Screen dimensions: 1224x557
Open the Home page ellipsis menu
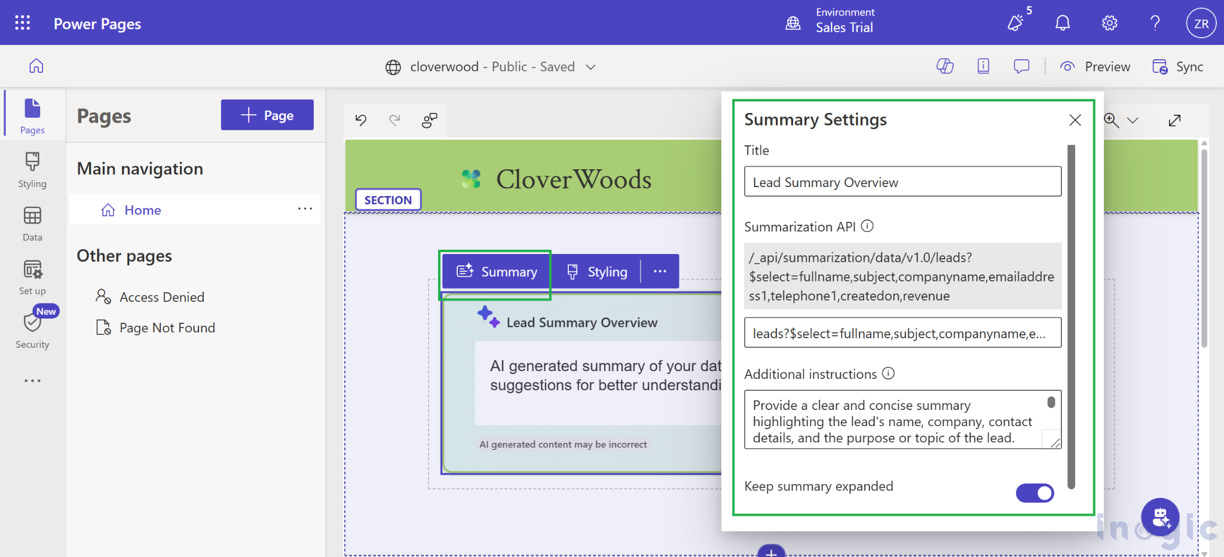point(305,209)
